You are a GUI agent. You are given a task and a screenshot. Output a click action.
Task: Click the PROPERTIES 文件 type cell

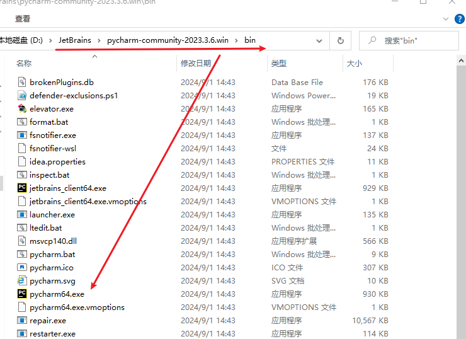pyautogui.click(x=303, y=162)
